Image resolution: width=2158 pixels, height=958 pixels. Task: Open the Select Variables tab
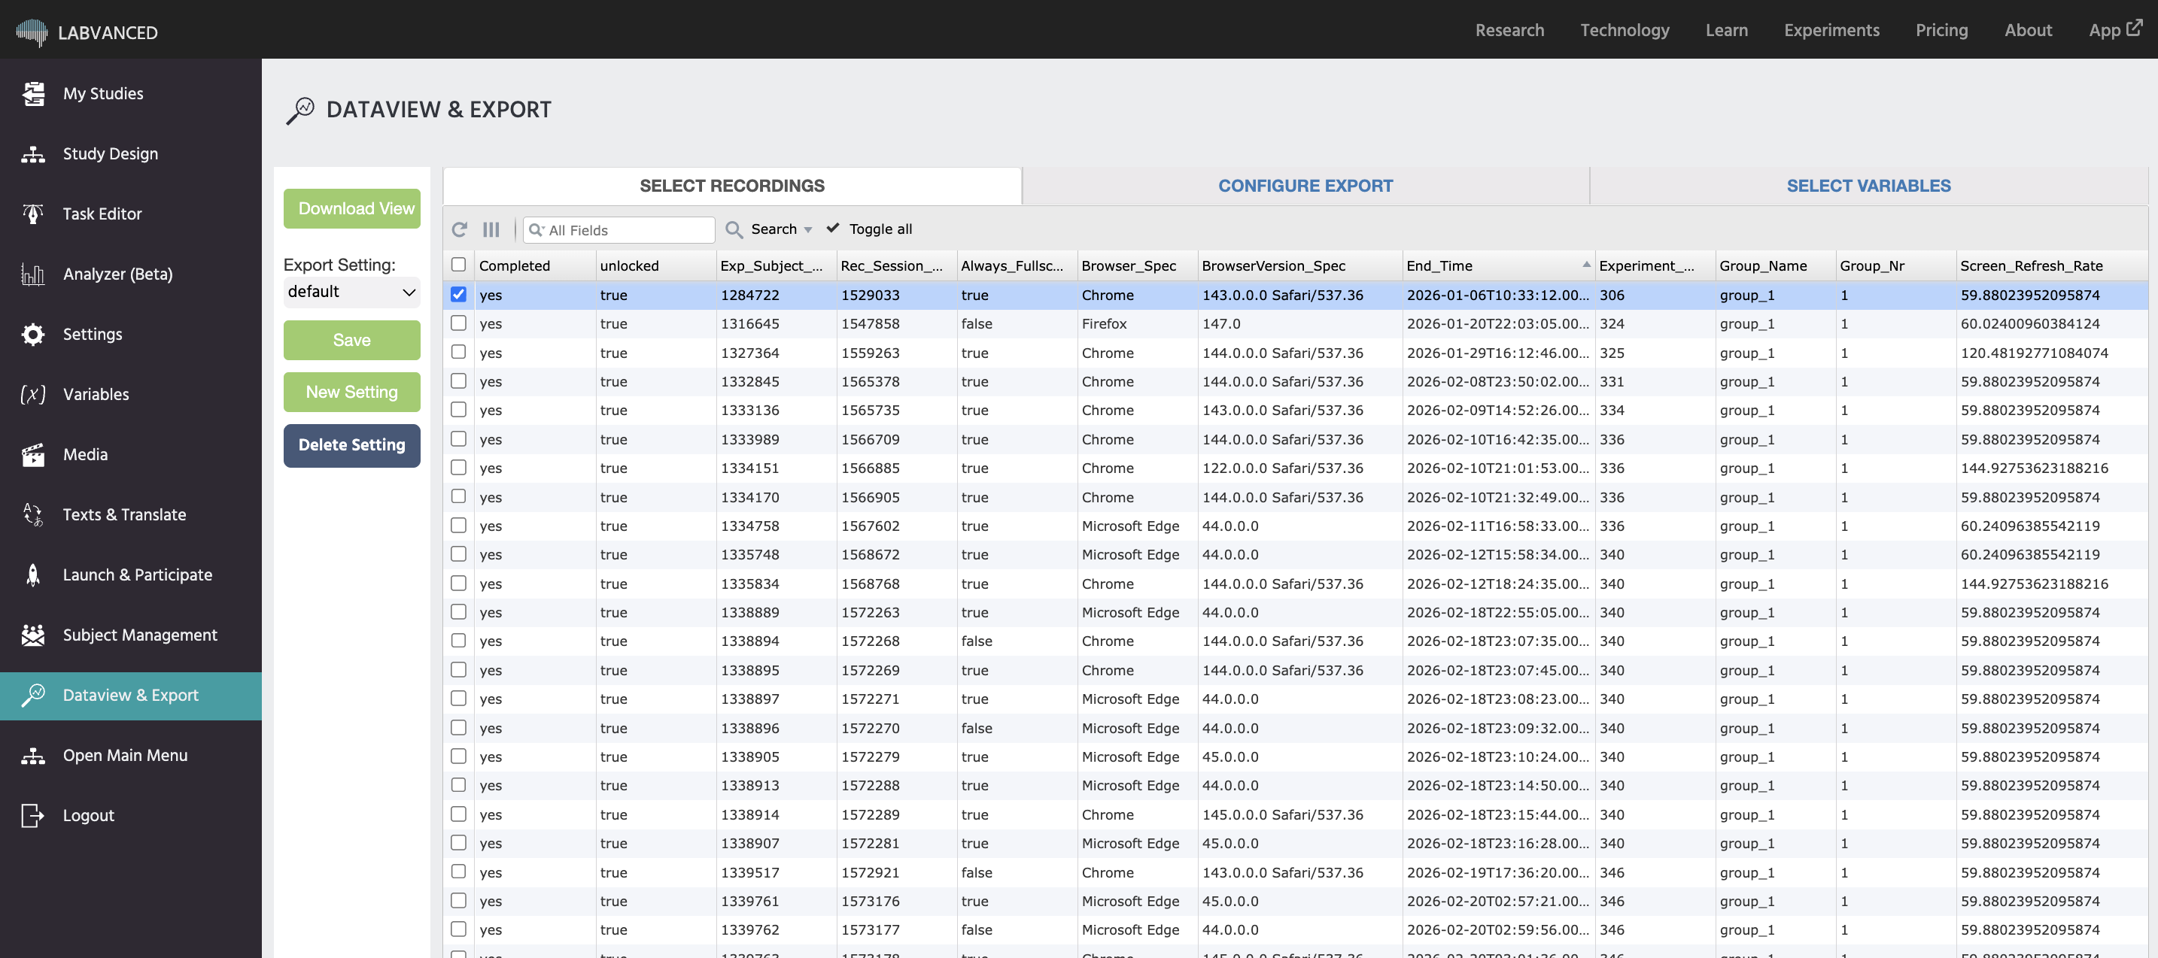(1868, 186)
